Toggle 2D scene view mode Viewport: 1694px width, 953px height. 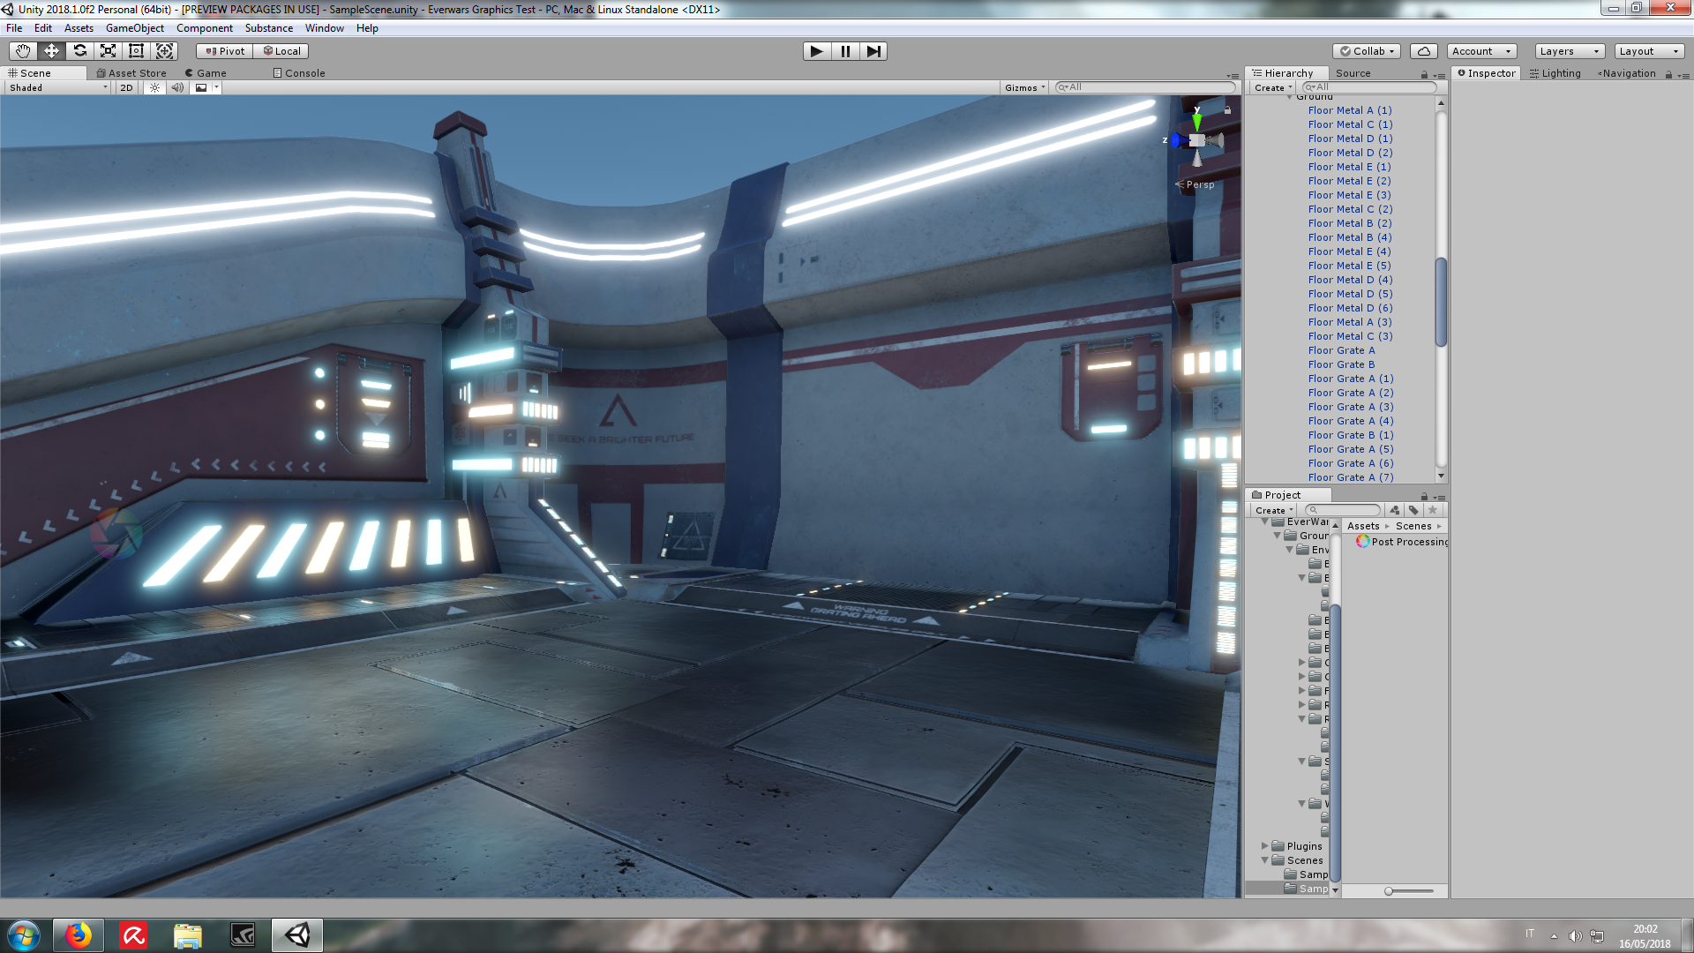tap(126, 87)
